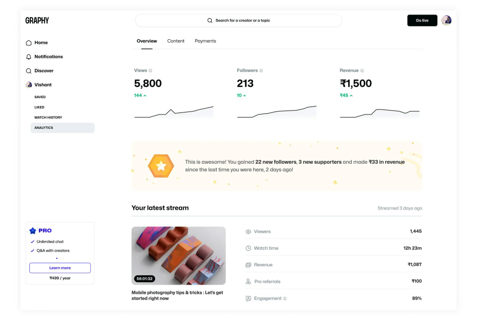The image size is (477, 320).
Task: Open the Mobile photography tips stream title
Action: point(177,296)
